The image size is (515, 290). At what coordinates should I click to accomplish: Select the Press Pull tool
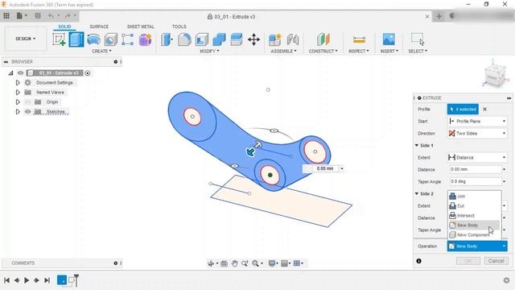(x=167, y=39)
